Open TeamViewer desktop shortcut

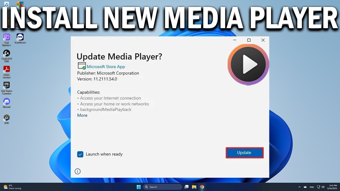point(20,39)
